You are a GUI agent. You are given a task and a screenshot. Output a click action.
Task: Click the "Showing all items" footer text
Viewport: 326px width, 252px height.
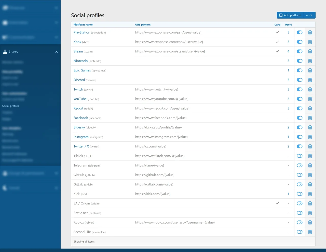coord(84,242)
